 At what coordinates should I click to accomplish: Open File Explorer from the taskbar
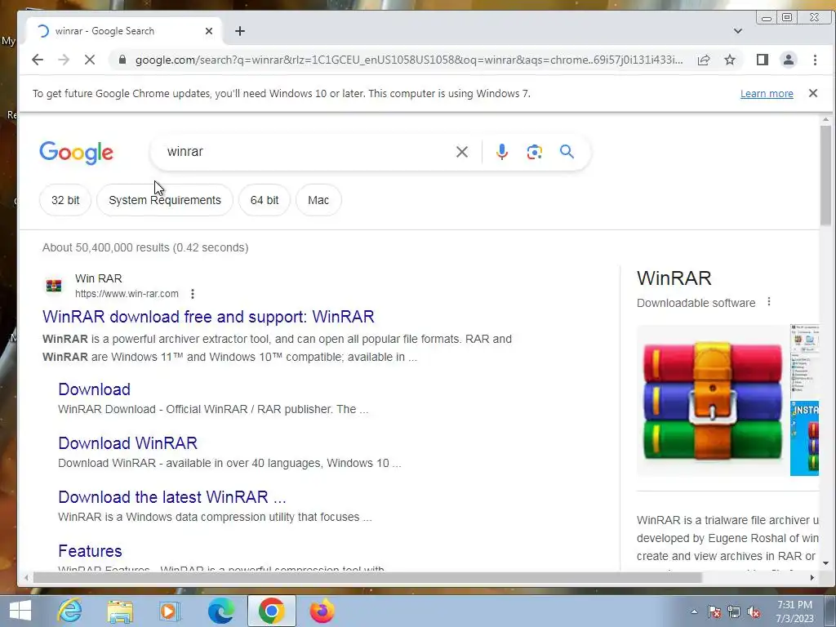(120, 611)
